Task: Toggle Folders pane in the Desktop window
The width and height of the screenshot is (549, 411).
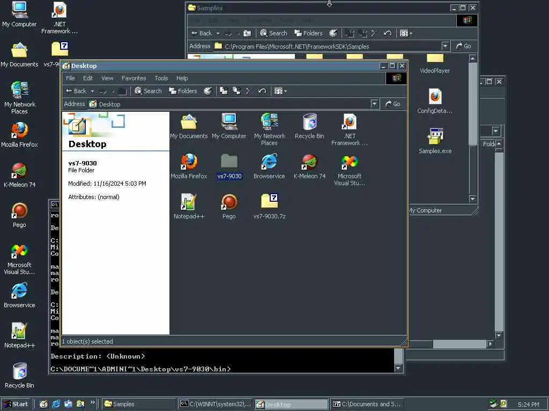Action: (183, 91)
